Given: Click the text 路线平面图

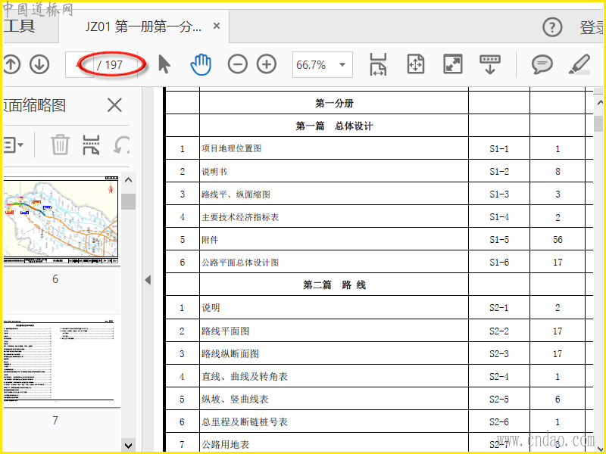Looking at the screenshot, I should [x=225, y=331].
